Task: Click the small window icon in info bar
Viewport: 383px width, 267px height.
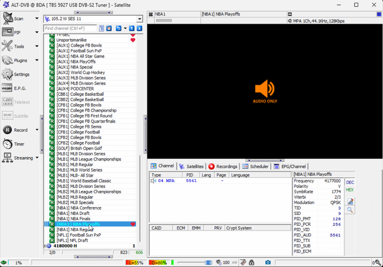Action: (290, 14)
